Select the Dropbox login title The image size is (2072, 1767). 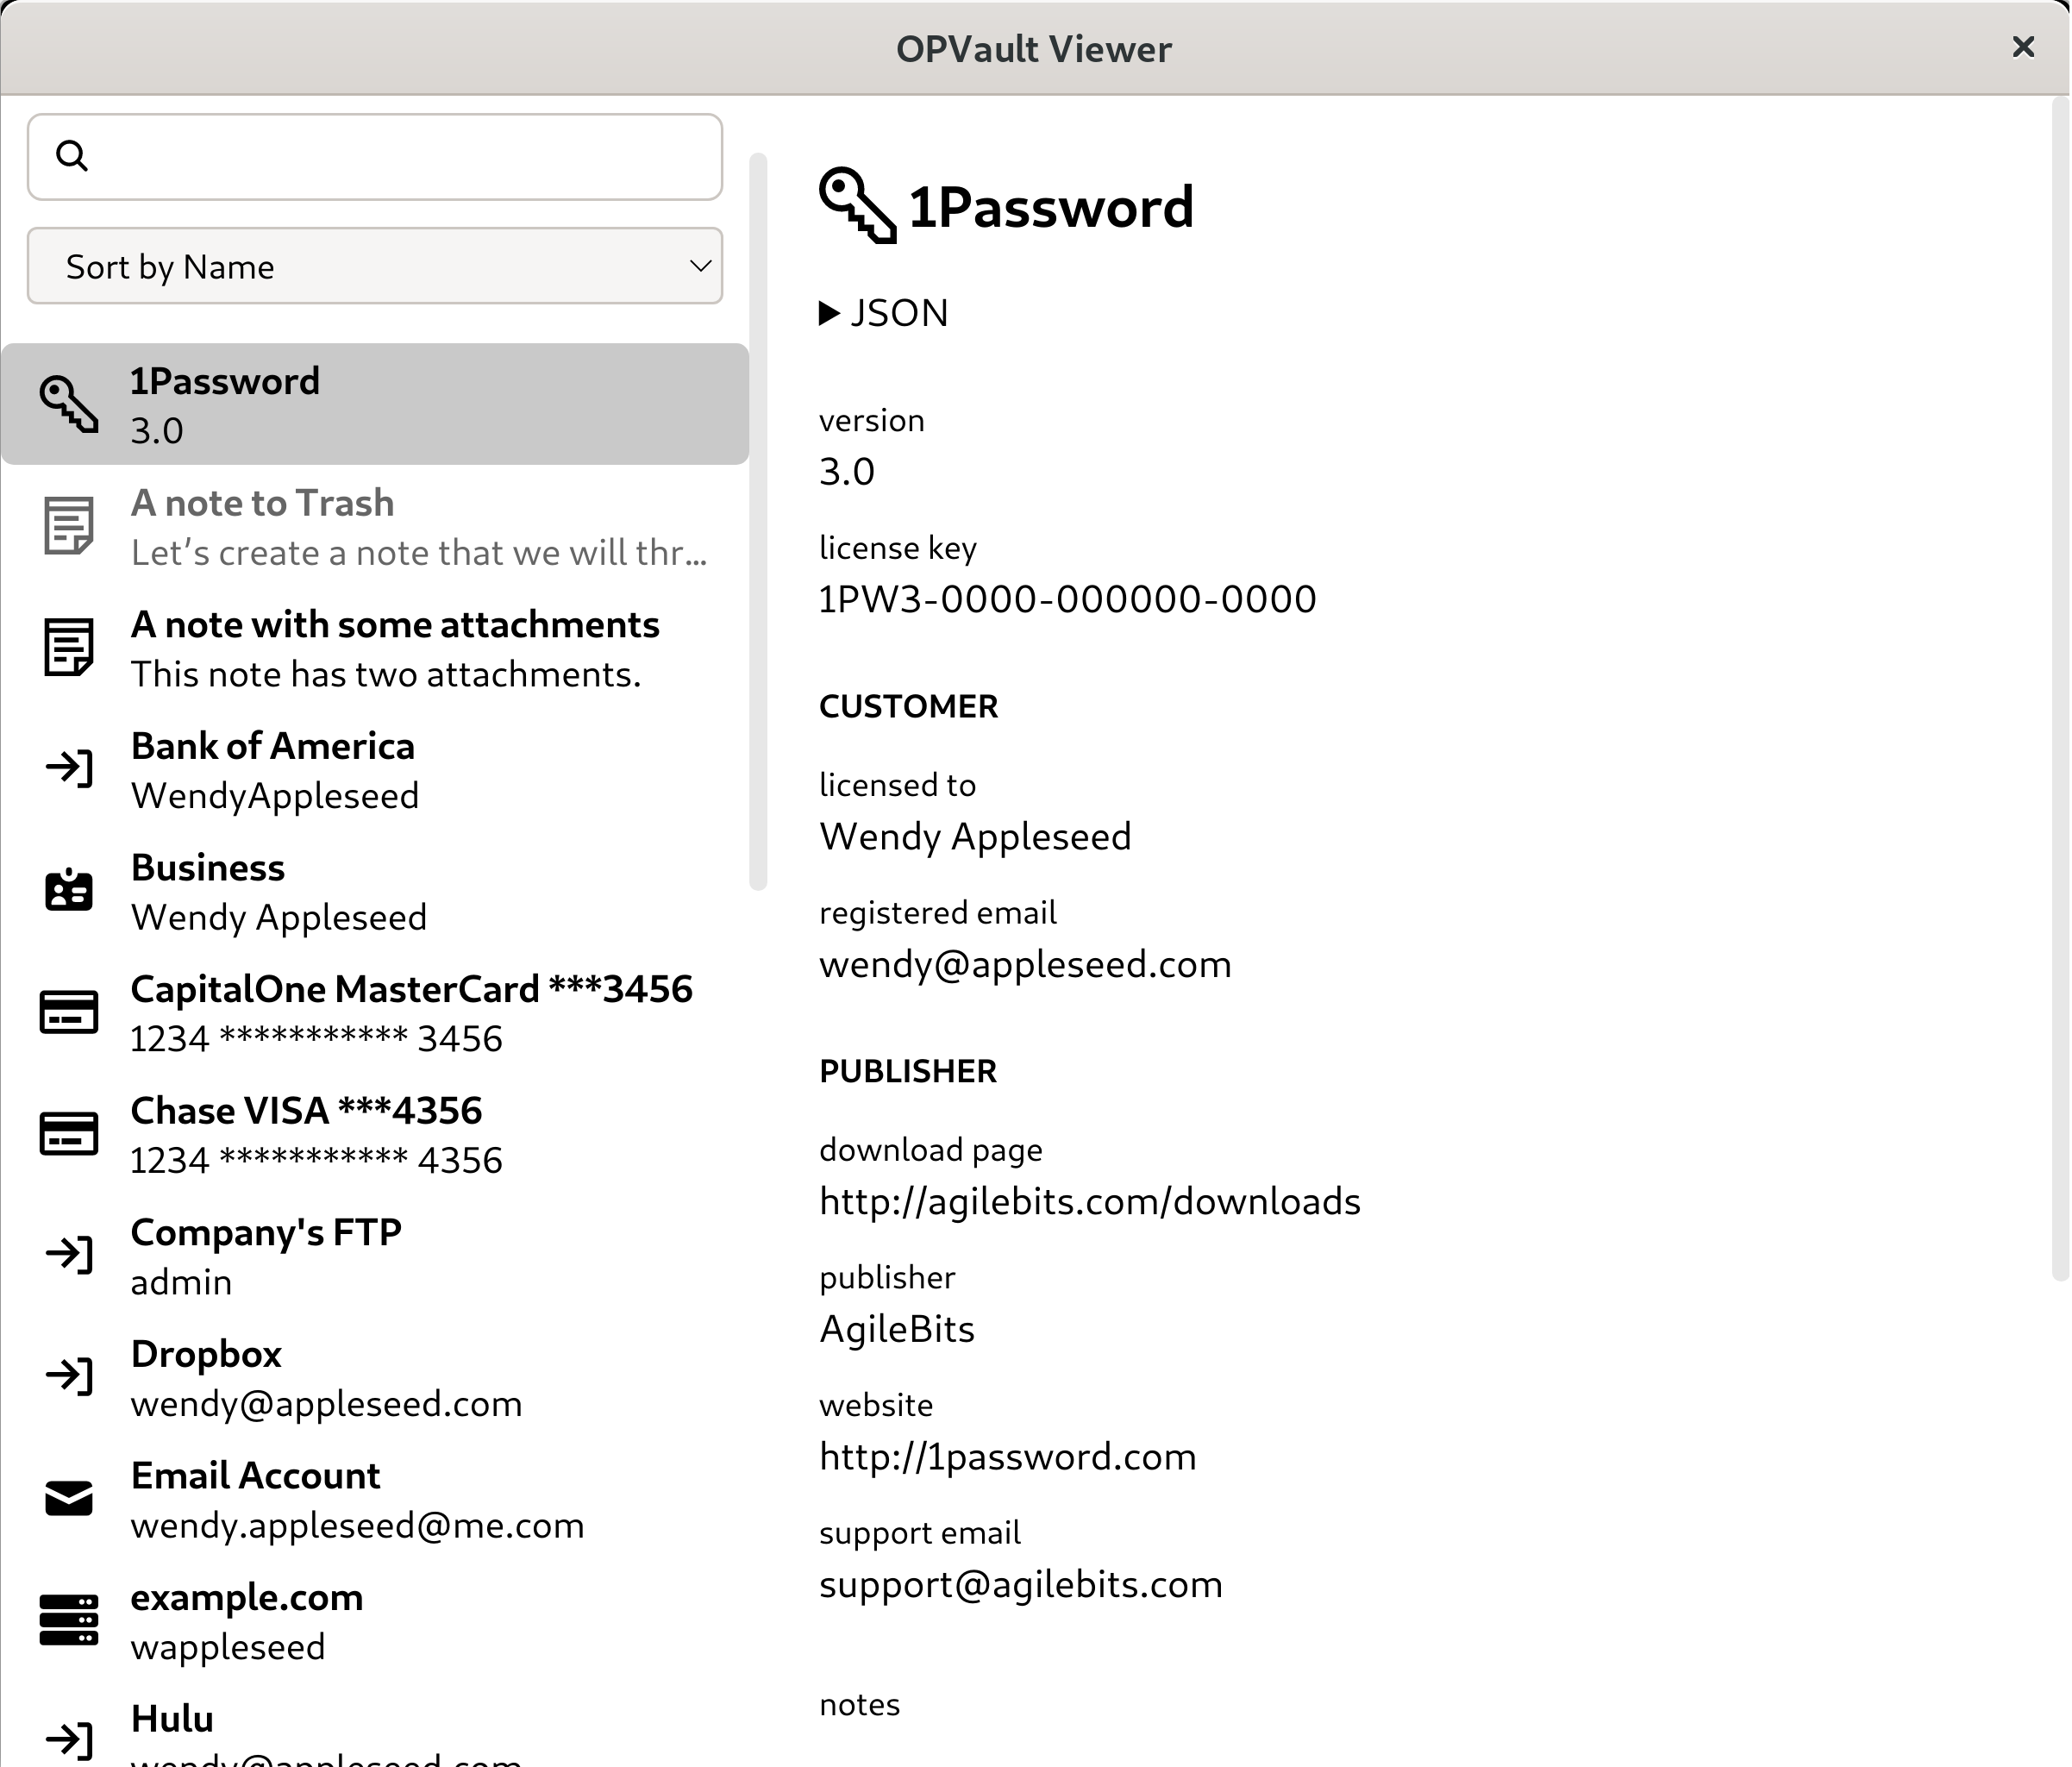pyautogui.click(x=206, y=1354)
